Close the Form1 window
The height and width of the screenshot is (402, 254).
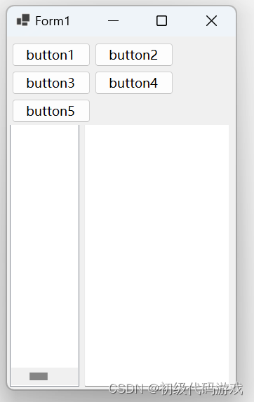click(211, 21)
